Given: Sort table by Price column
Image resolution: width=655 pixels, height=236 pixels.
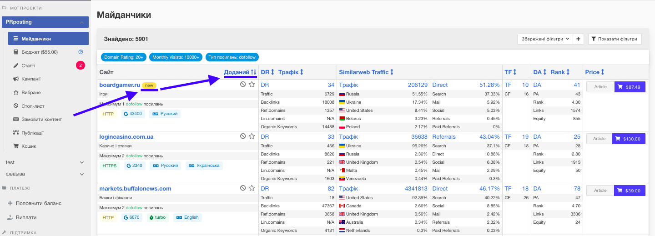Looking at the screenshot, I should pyautogui.click(x=595, y=72).
